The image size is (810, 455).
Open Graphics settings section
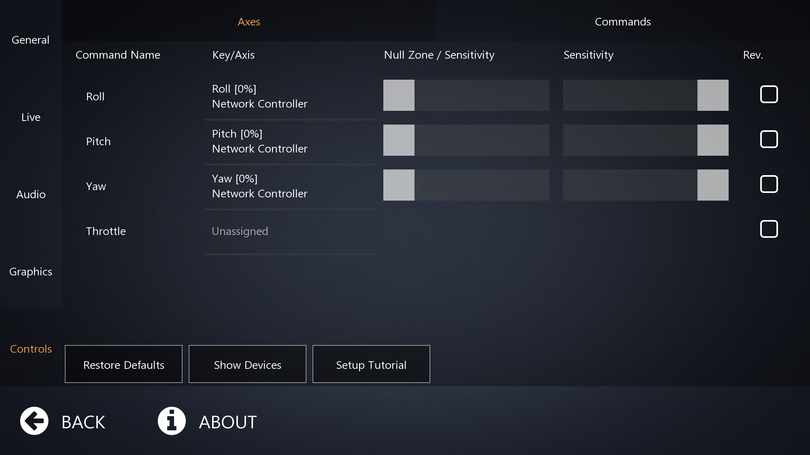[x=31, y=271]
